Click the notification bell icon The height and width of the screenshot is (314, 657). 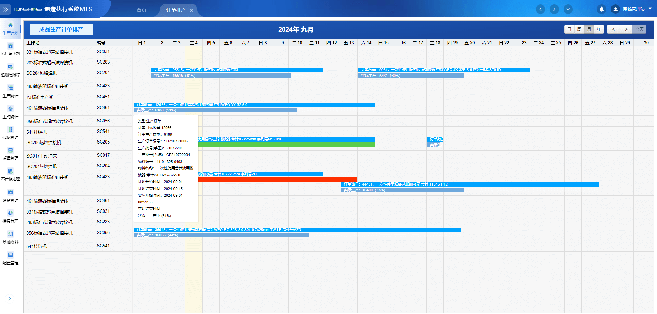[x=601, y=9]
